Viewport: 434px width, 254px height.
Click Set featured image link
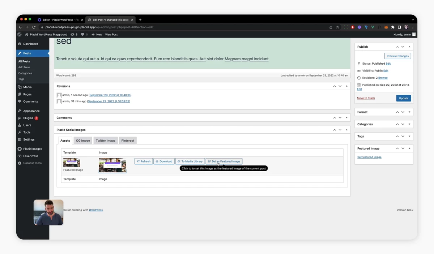point(369,157)
